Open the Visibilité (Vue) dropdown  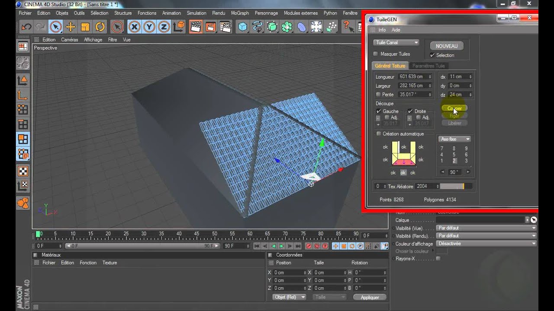486,228
